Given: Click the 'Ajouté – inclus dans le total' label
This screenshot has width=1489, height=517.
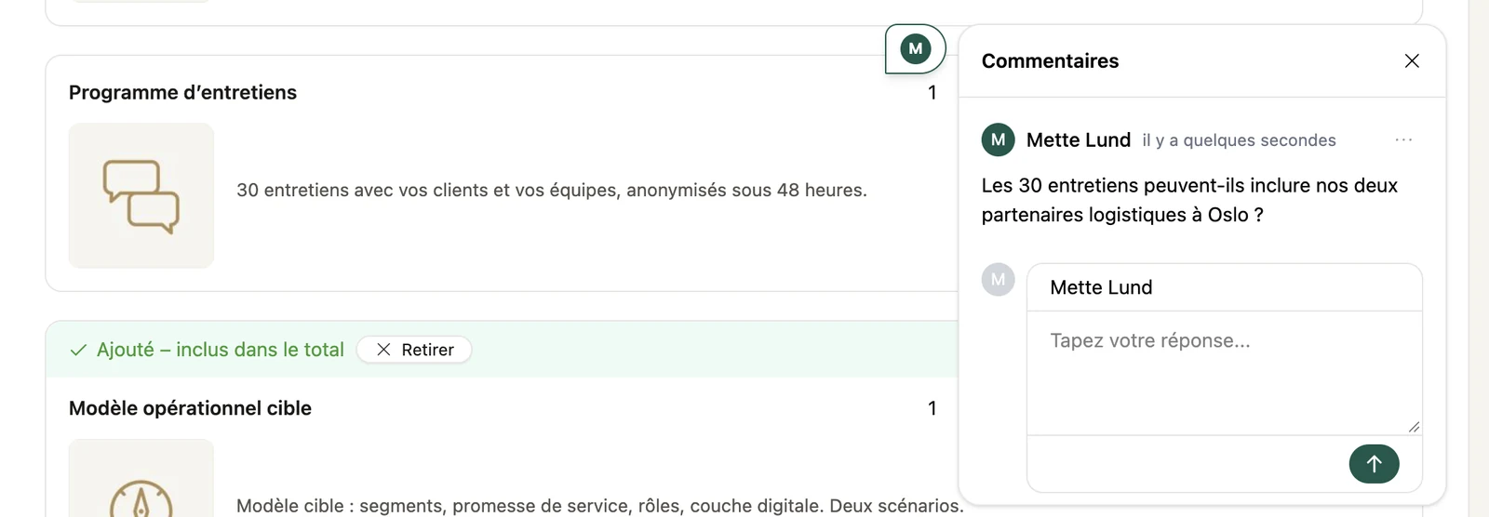Looking at the screenshot, I should [x=221, y=350].
